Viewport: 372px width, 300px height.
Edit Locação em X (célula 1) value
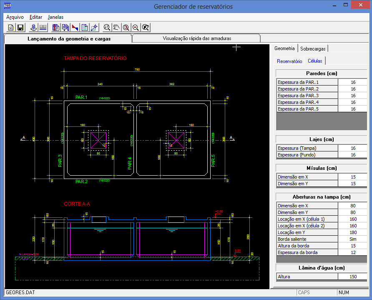353,219
